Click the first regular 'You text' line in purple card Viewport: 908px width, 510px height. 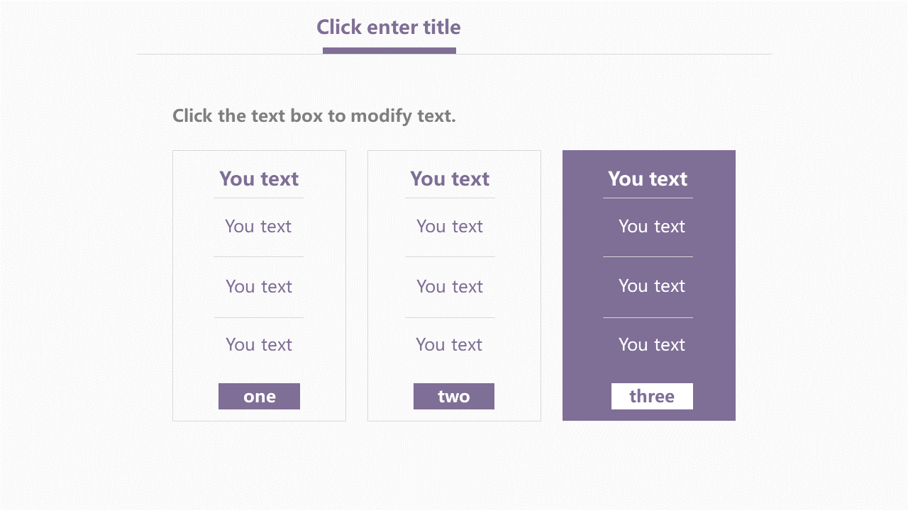tap(652, 227)
